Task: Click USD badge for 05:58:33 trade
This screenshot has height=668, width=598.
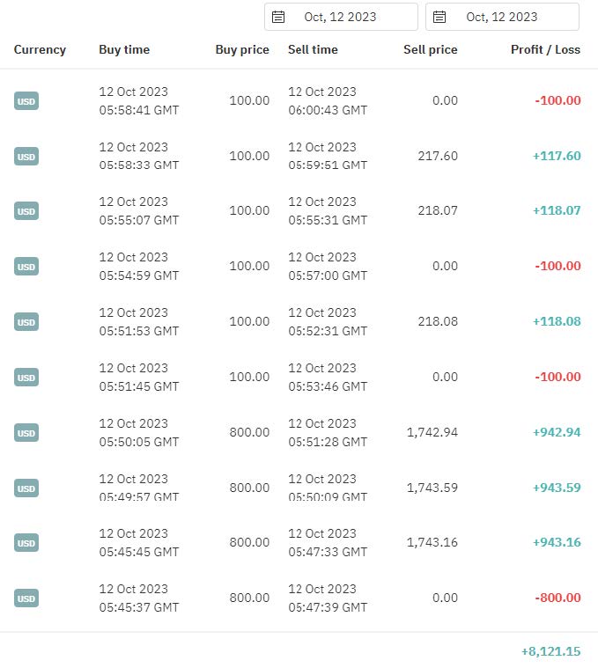Action: coord(26,157)
